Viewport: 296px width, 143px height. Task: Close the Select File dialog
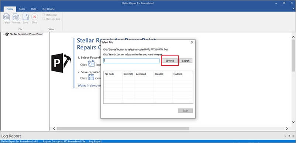pyautogui.click(x=192, y=42)
